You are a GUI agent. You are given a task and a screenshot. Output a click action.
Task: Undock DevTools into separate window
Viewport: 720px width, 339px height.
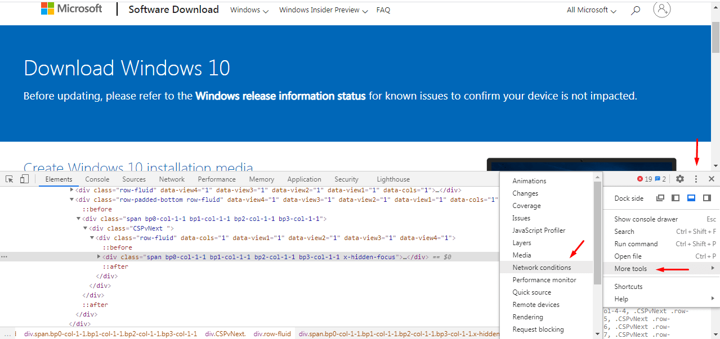click(660, 198)
